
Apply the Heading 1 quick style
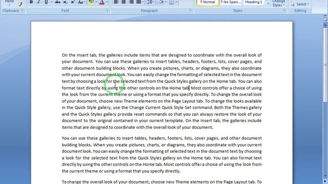(x=254, y=2)
